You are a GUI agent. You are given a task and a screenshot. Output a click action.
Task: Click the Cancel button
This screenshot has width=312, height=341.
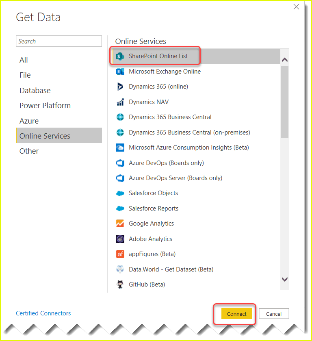pyautogui.click(x=274, y=314)
